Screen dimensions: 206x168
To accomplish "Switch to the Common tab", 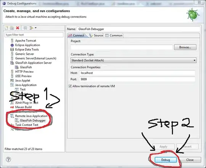I will coord(114,35).
